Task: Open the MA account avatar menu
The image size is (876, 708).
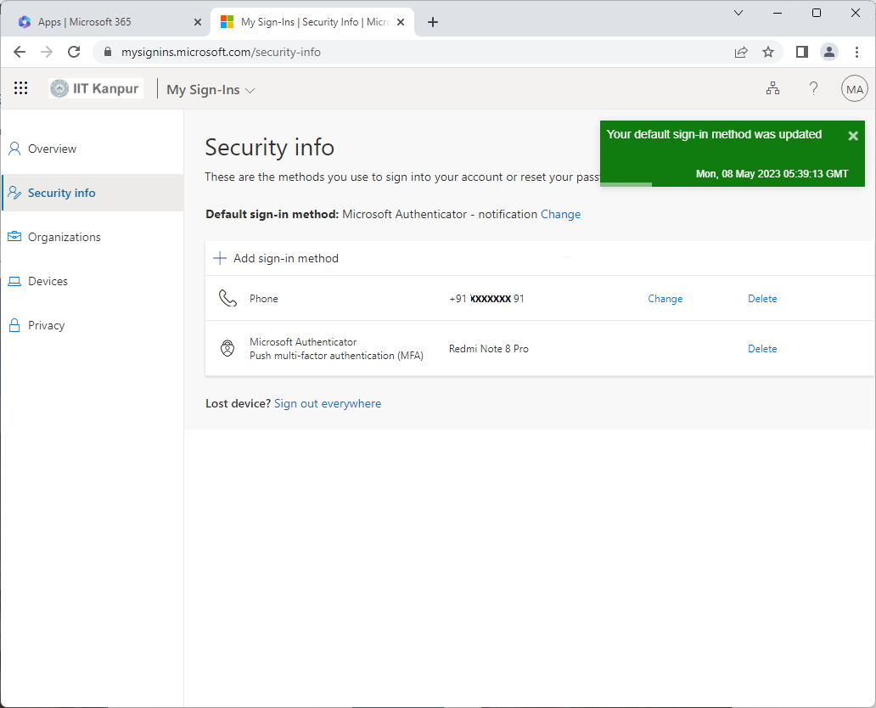Action: pyautogui.click(x=854, y=88)
